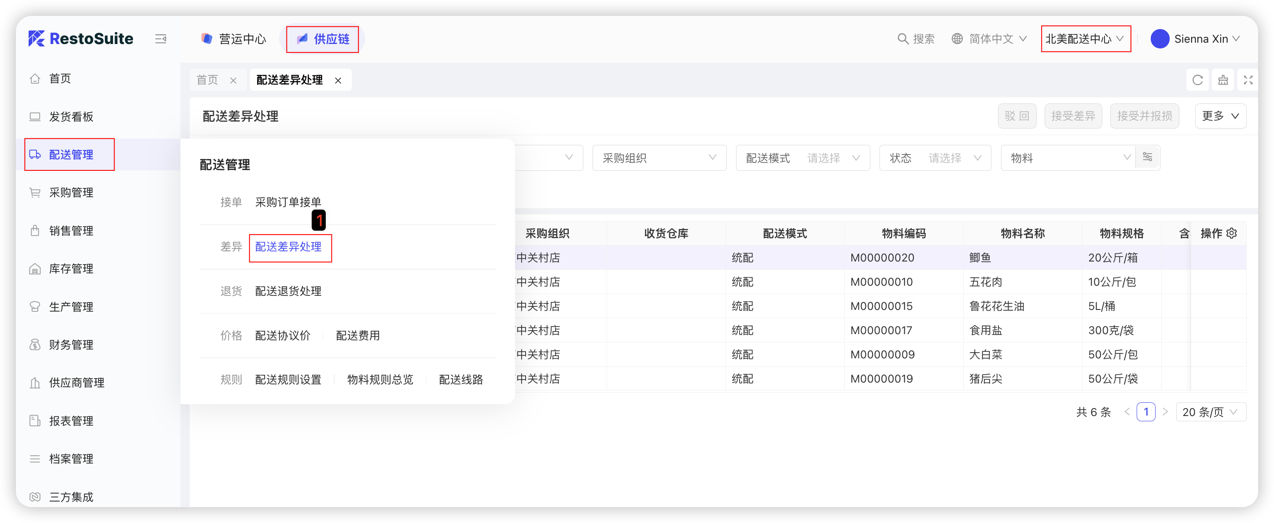Open column settings gear icon
This screenshot has width=1274, height=523.
(1232, 233)
